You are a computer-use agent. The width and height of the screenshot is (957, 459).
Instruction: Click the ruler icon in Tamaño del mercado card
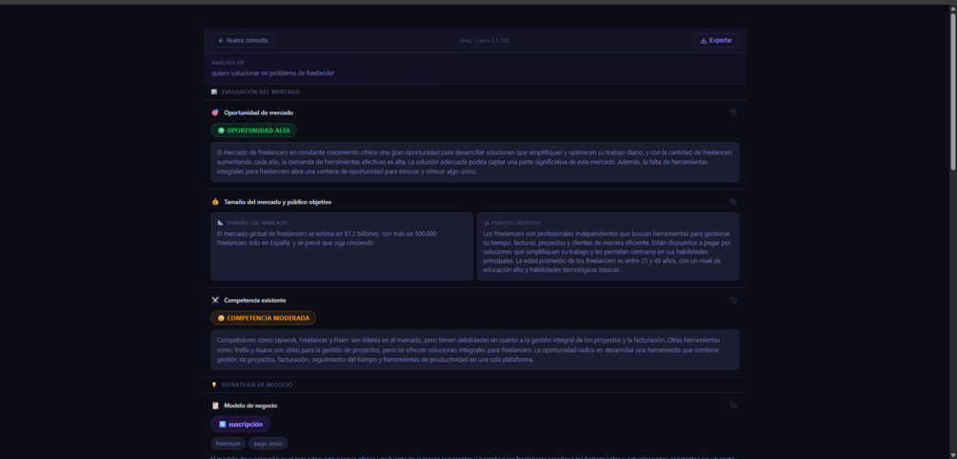point(220,223)
